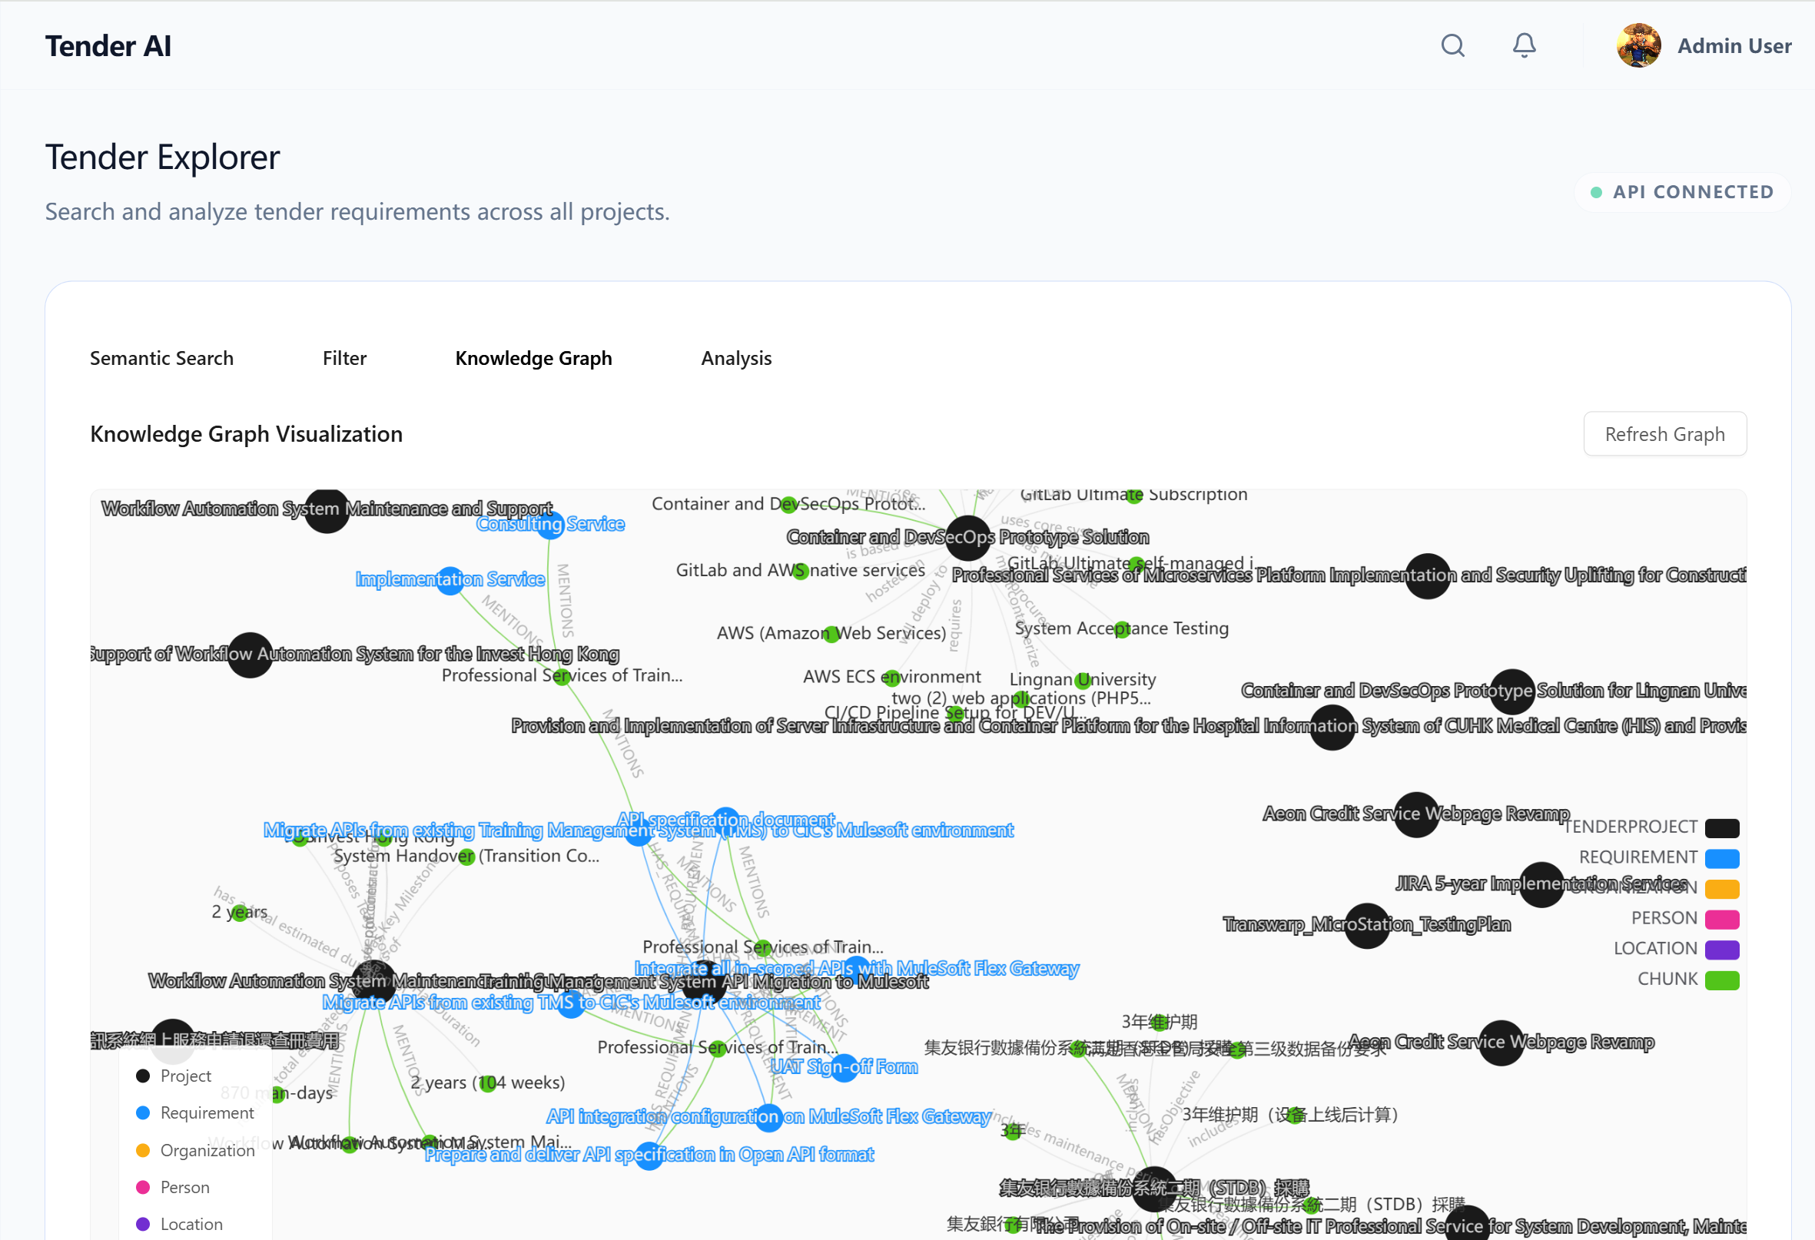Toggle the Project legend filter
Viewport: 1815px width, 1240px height.
click(143, 1076)
